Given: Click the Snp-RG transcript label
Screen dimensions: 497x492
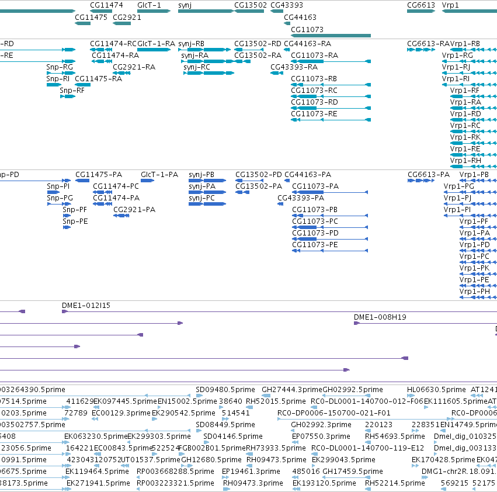Looking at the screenshot, I should coord(60,67).
